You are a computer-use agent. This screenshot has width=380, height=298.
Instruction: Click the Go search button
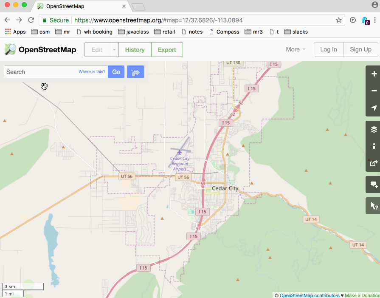[x=116, y=72]
